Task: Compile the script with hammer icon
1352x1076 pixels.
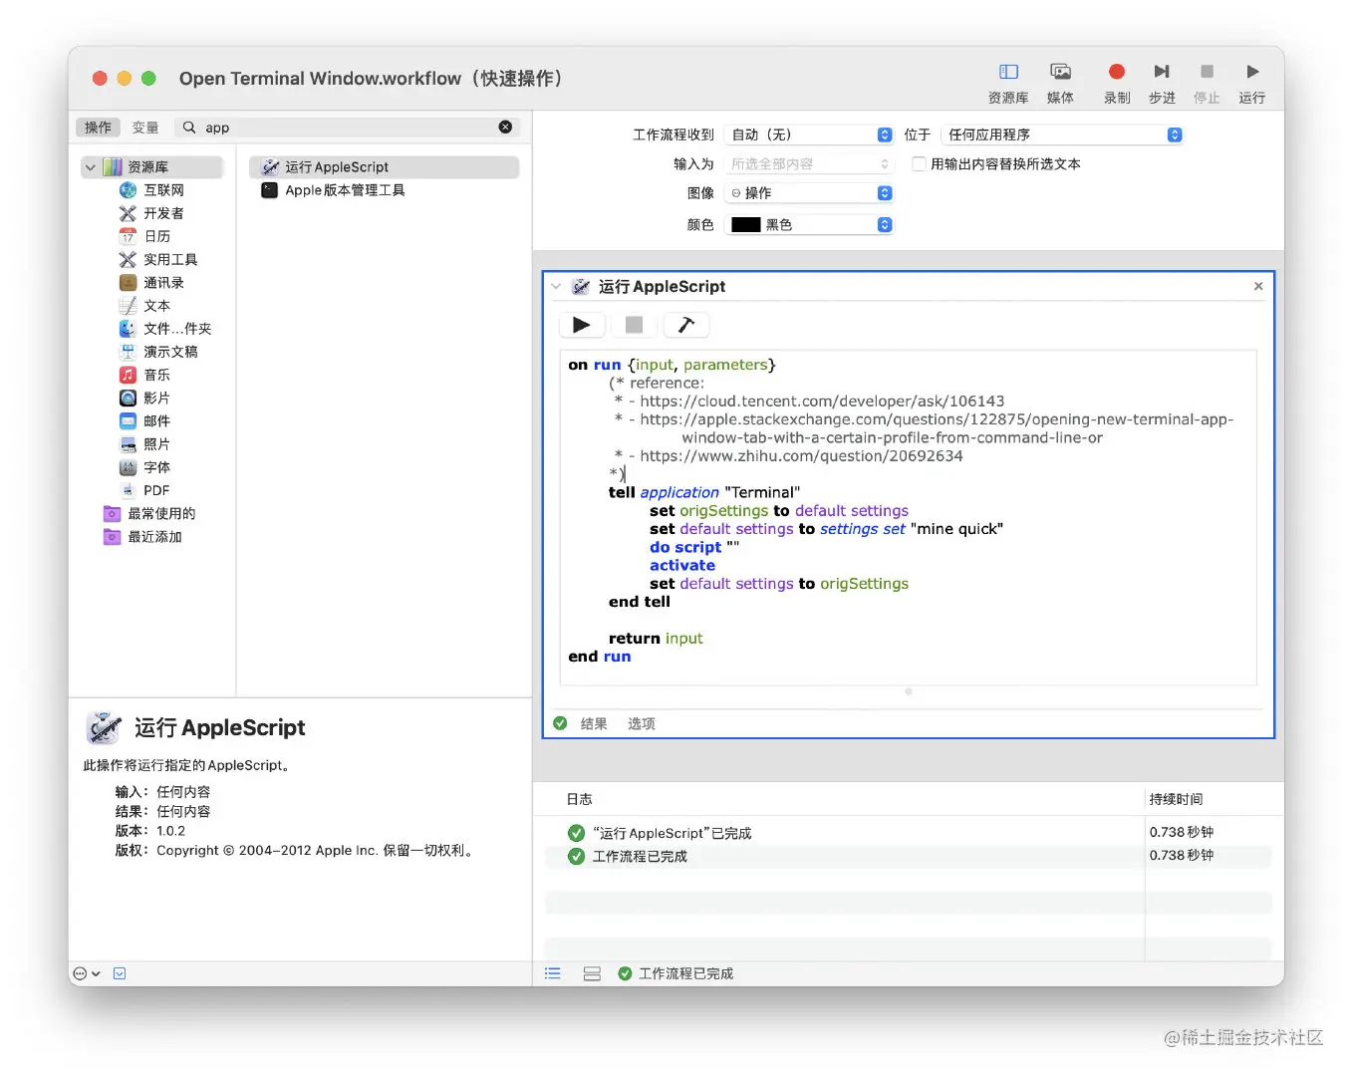Action: 685,325
